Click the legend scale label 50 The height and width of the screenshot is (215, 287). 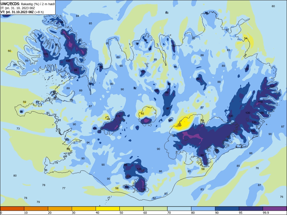pos(121,213)
